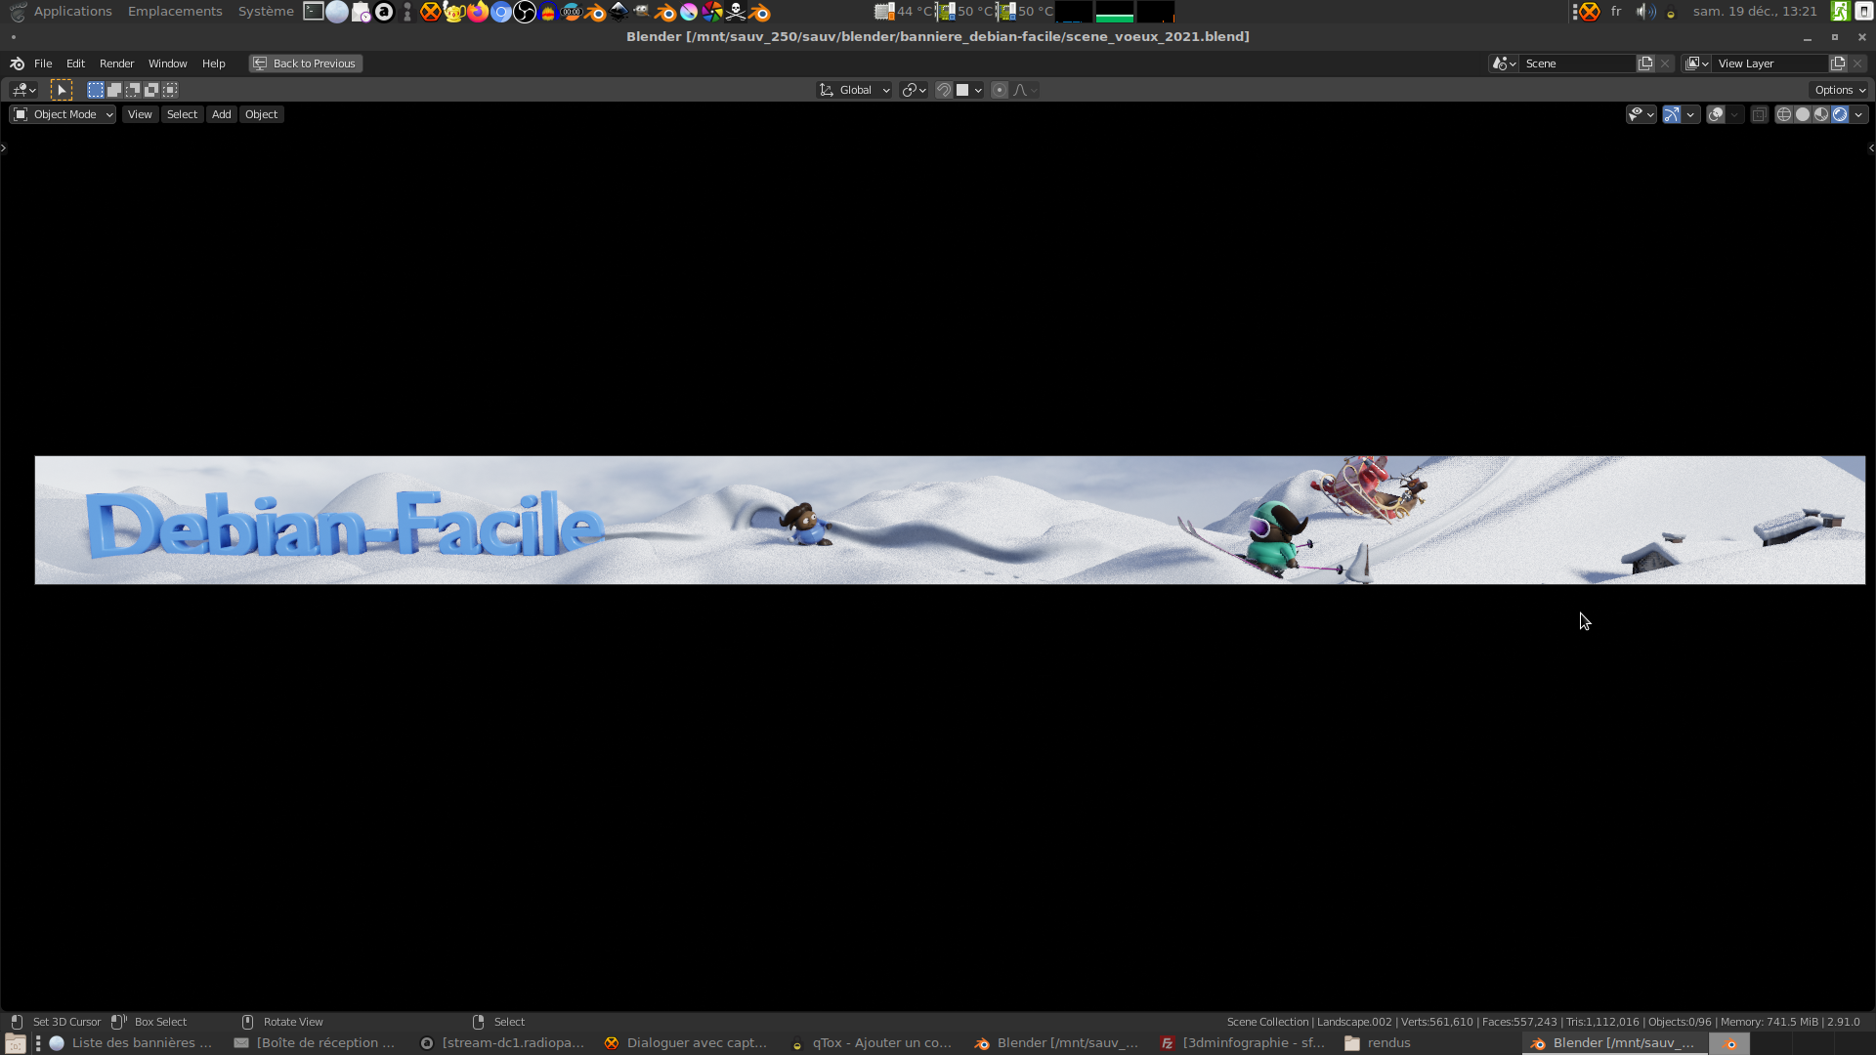Open the Système panel menu
Image resolution: width=1876 pixels, height=1055 pixels.
click(x=266, y=12)
